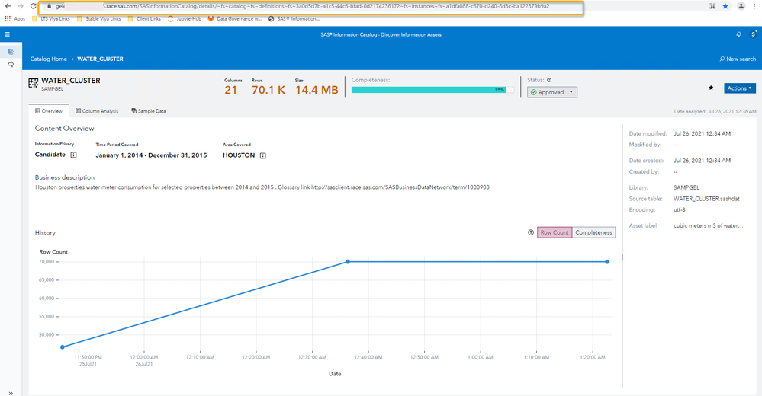
Task: Toggle chart to Row Count
Action: click(x=555, y=232)
